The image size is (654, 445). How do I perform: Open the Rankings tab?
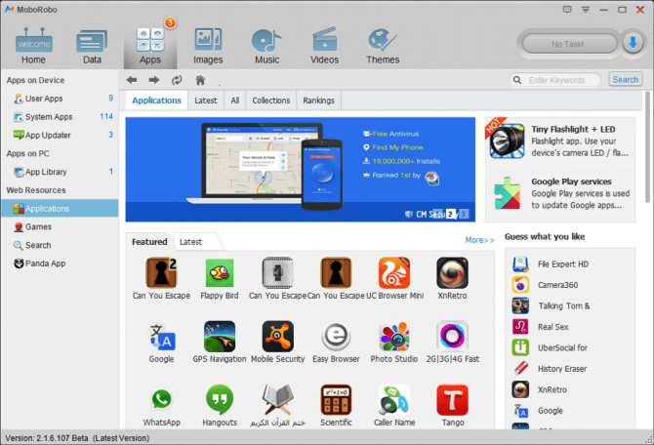(x=318, y=101)
